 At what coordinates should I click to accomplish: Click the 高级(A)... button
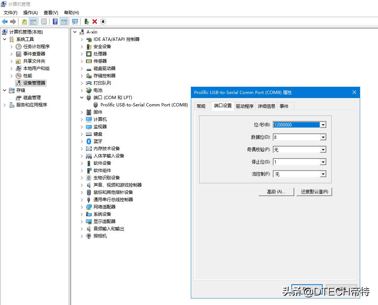(276, 192)
